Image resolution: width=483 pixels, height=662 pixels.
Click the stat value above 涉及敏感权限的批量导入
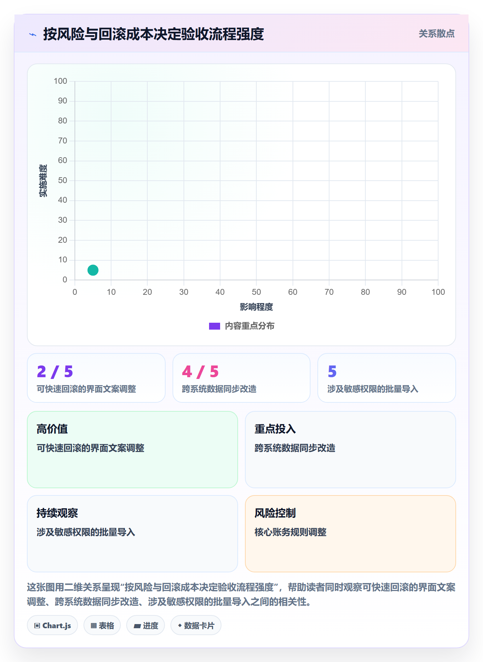pyautogui.click(x=332, y=372)
